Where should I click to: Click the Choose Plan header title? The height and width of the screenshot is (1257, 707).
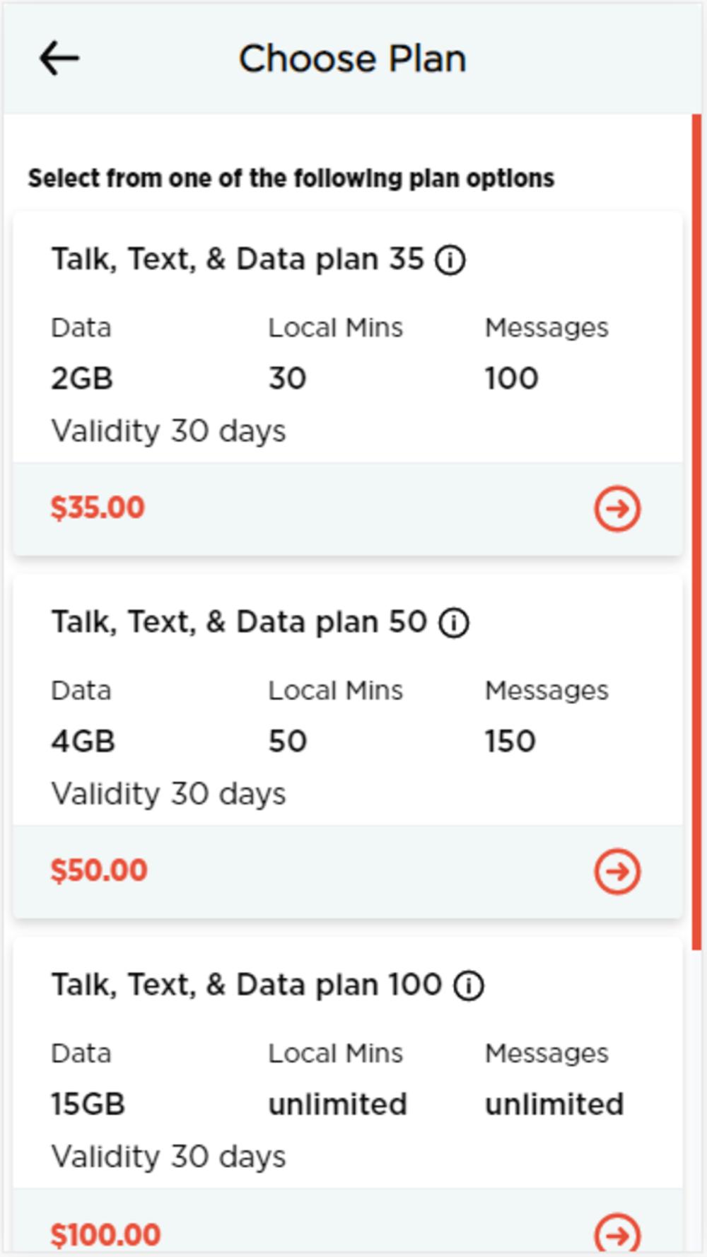tap(352, 58)
